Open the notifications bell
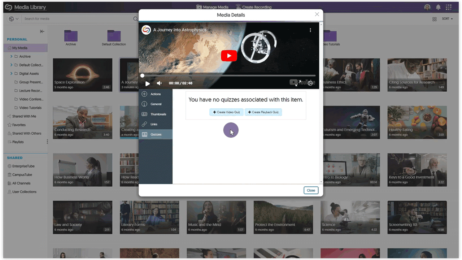 point(438,7)
